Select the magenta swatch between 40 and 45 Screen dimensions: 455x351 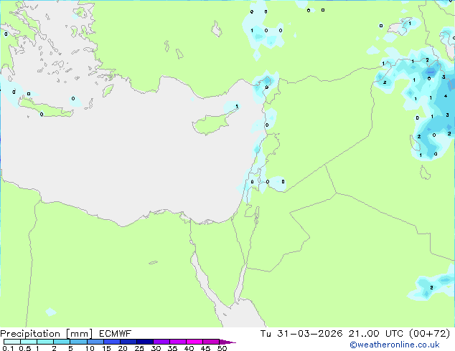pyautogui.click(x=194, y=342)
